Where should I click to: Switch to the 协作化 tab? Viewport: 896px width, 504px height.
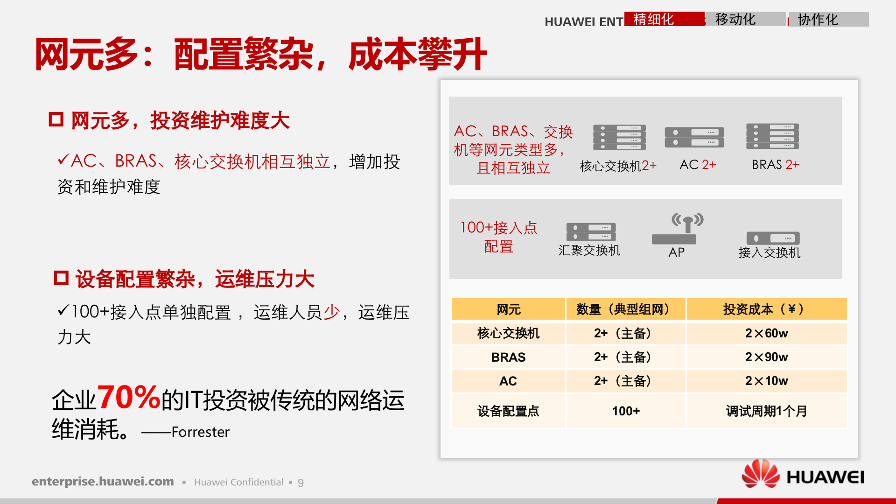(x=818, y=20)
